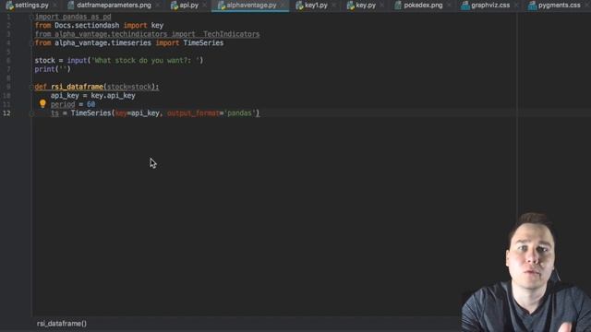
Task: Close the api.py tab
Action: click(205, 6)
